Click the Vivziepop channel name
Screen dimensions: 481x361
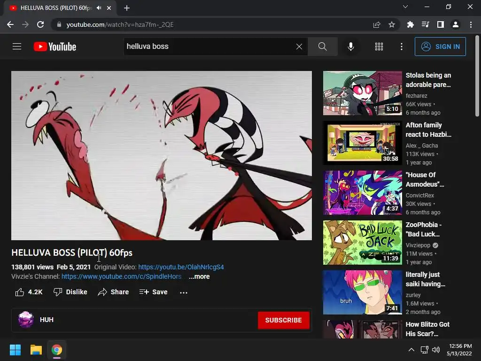pyautogui.click(x=418, y=245)
